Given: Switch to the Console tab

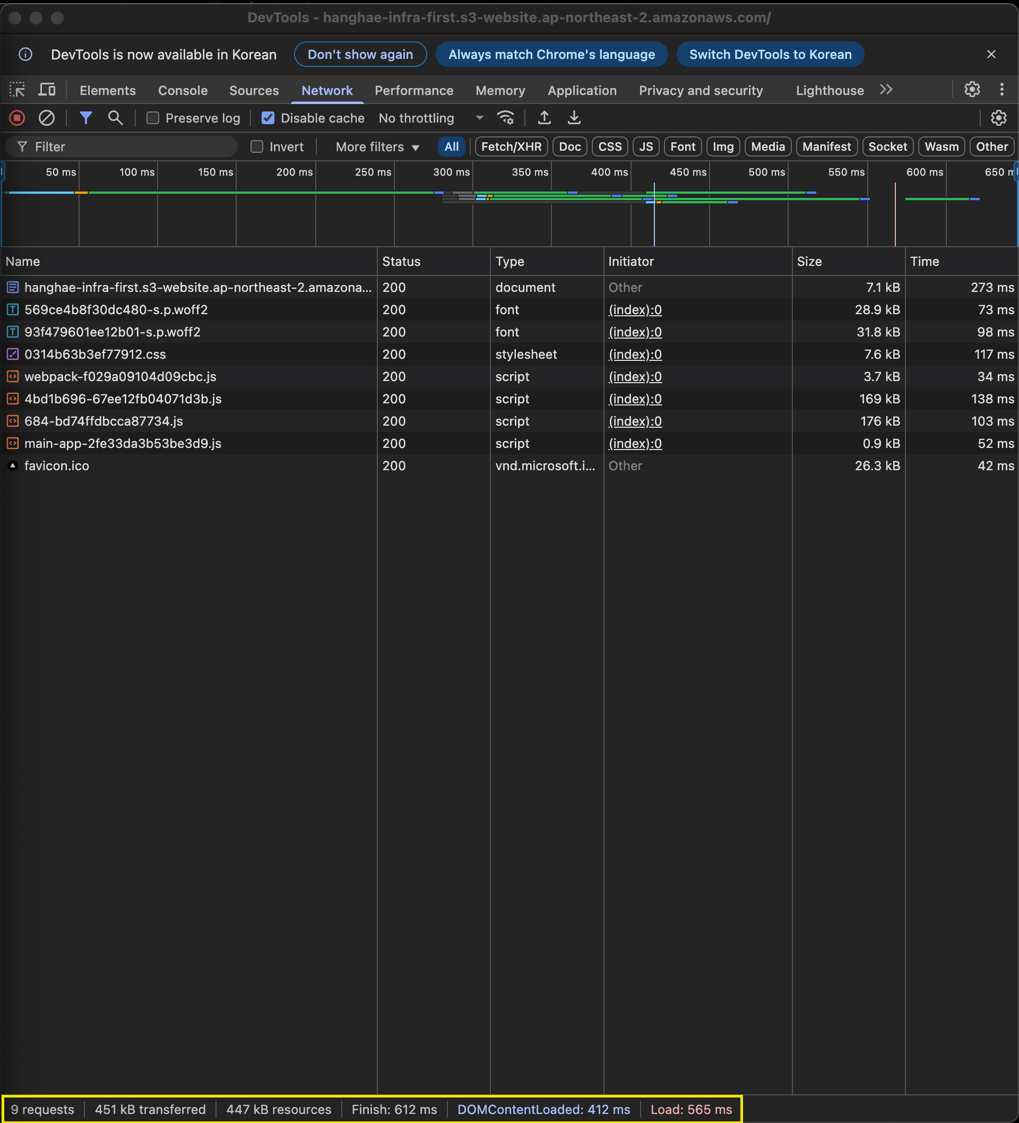Looking at the screenshot, I should click(183, 90).
